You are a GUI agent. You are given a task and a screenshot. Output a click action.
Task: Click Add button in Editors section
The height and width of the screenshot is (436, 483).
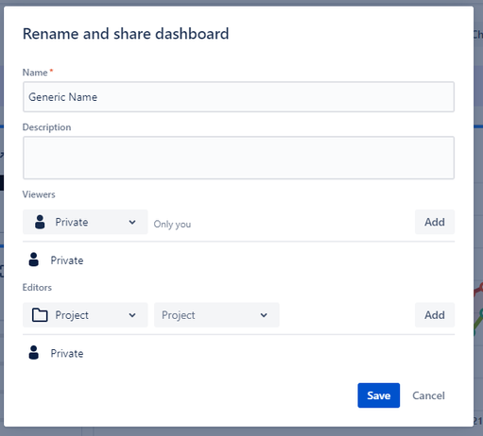435,315
